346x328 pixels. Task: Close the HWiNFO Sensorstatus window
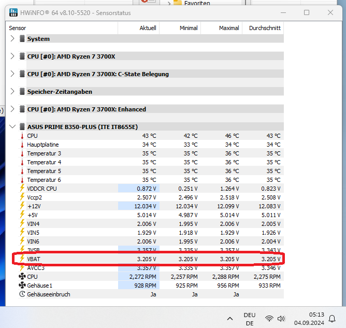330,12
